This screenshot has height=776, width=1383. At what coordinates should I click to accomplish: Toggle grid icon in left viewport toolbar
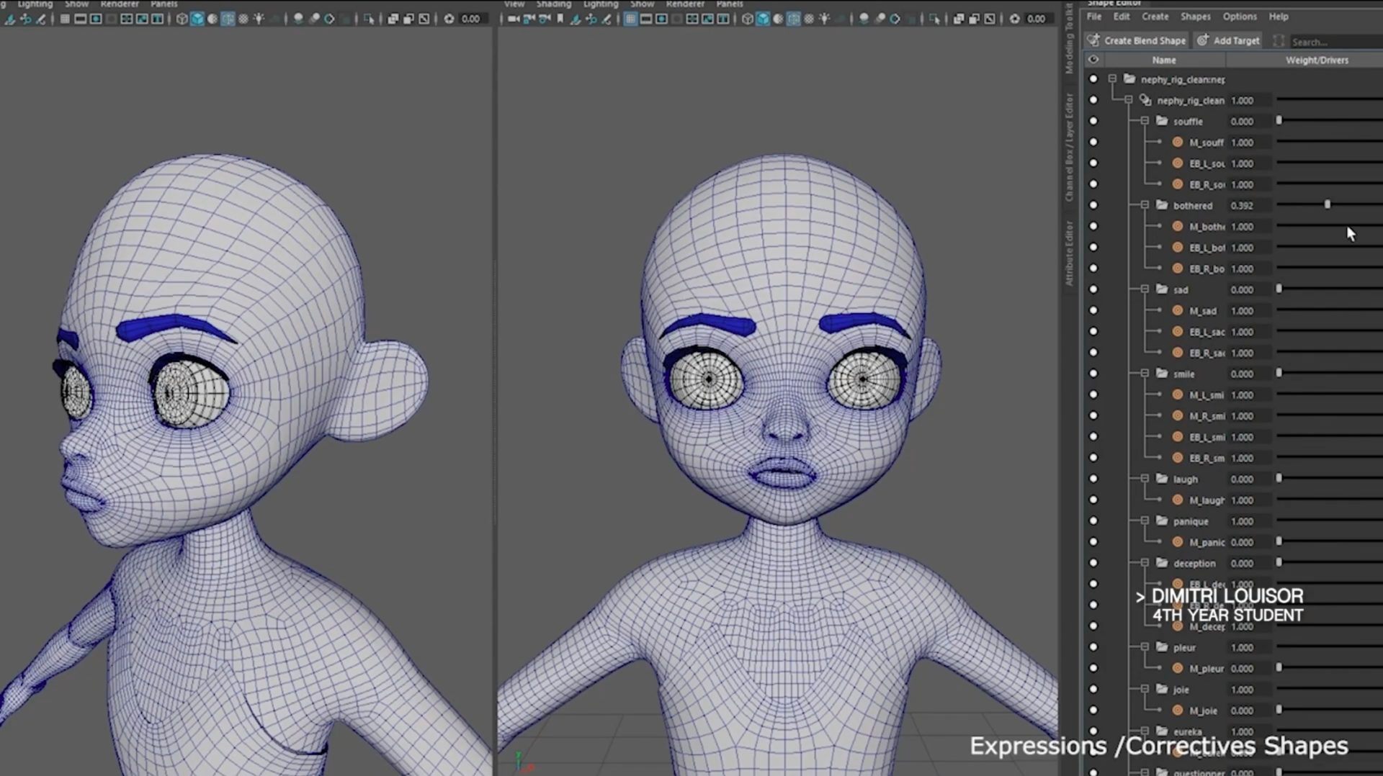65,19
